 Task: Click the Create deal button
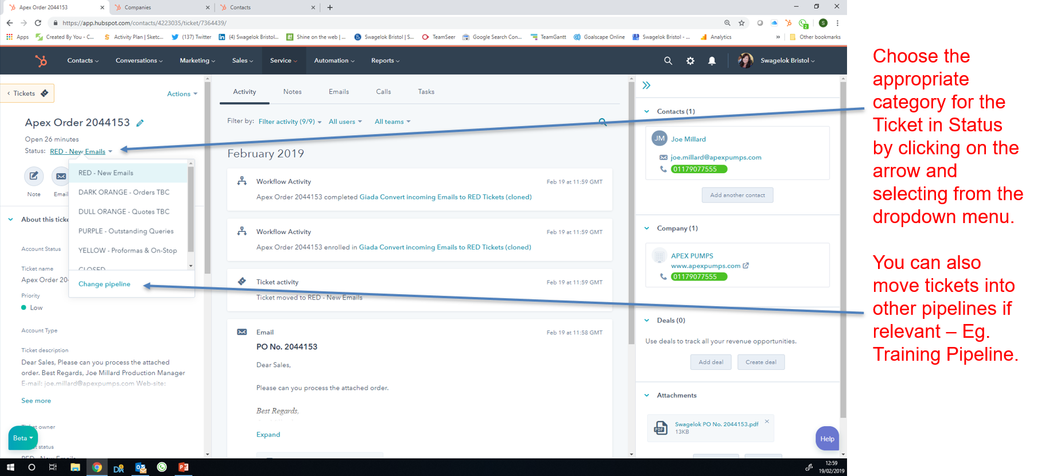761,362
